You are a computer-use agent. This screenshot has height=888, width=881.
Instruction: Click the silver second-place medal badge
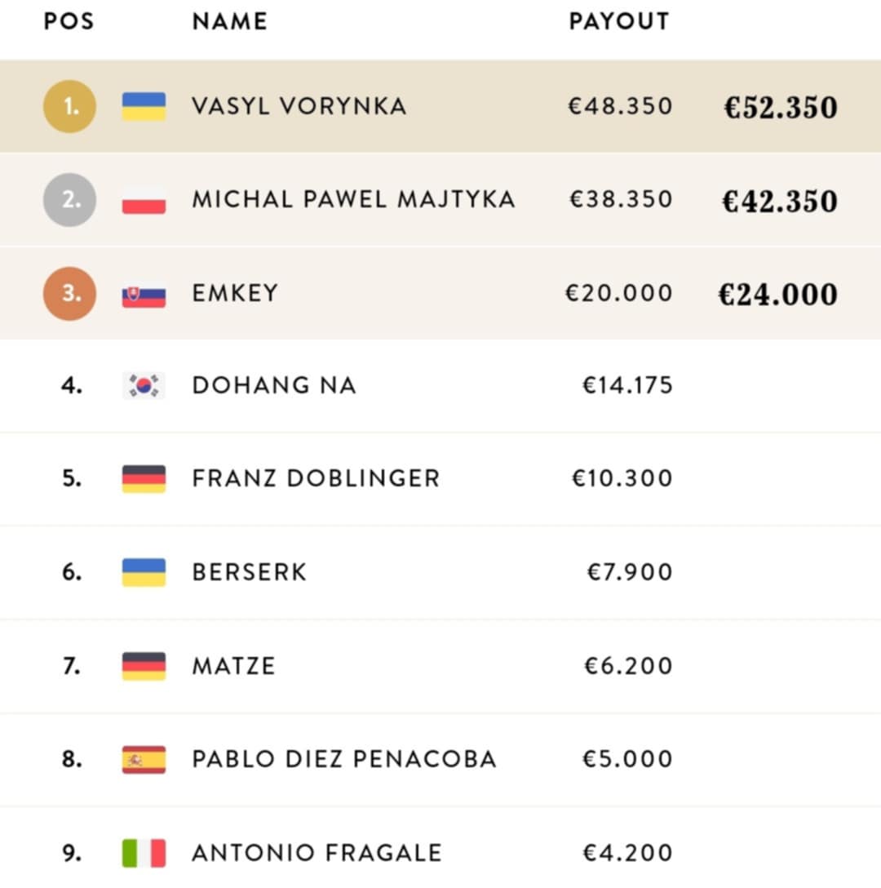pos(69,200)
